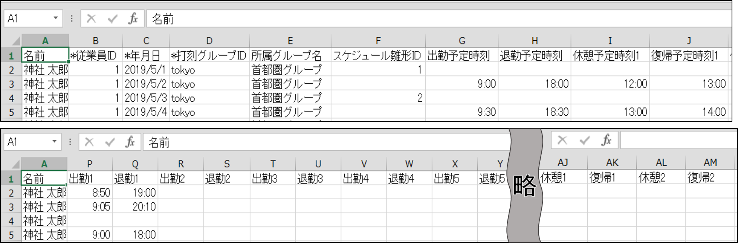Click the Cancel X icon above the AJ column
This screenshot has height=243, width=738.
pos(562,140)
